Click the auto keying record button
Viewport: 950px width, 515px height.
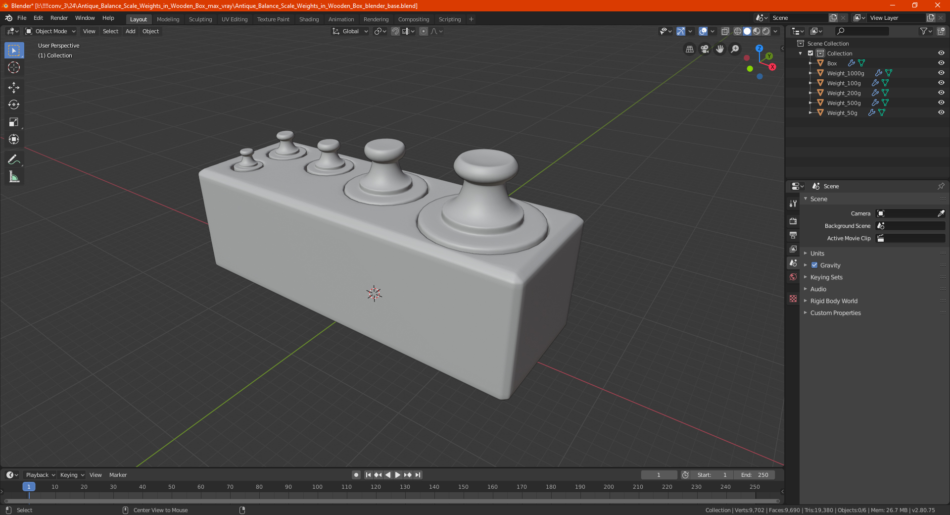pyautogui.click(x=356, y=475)
